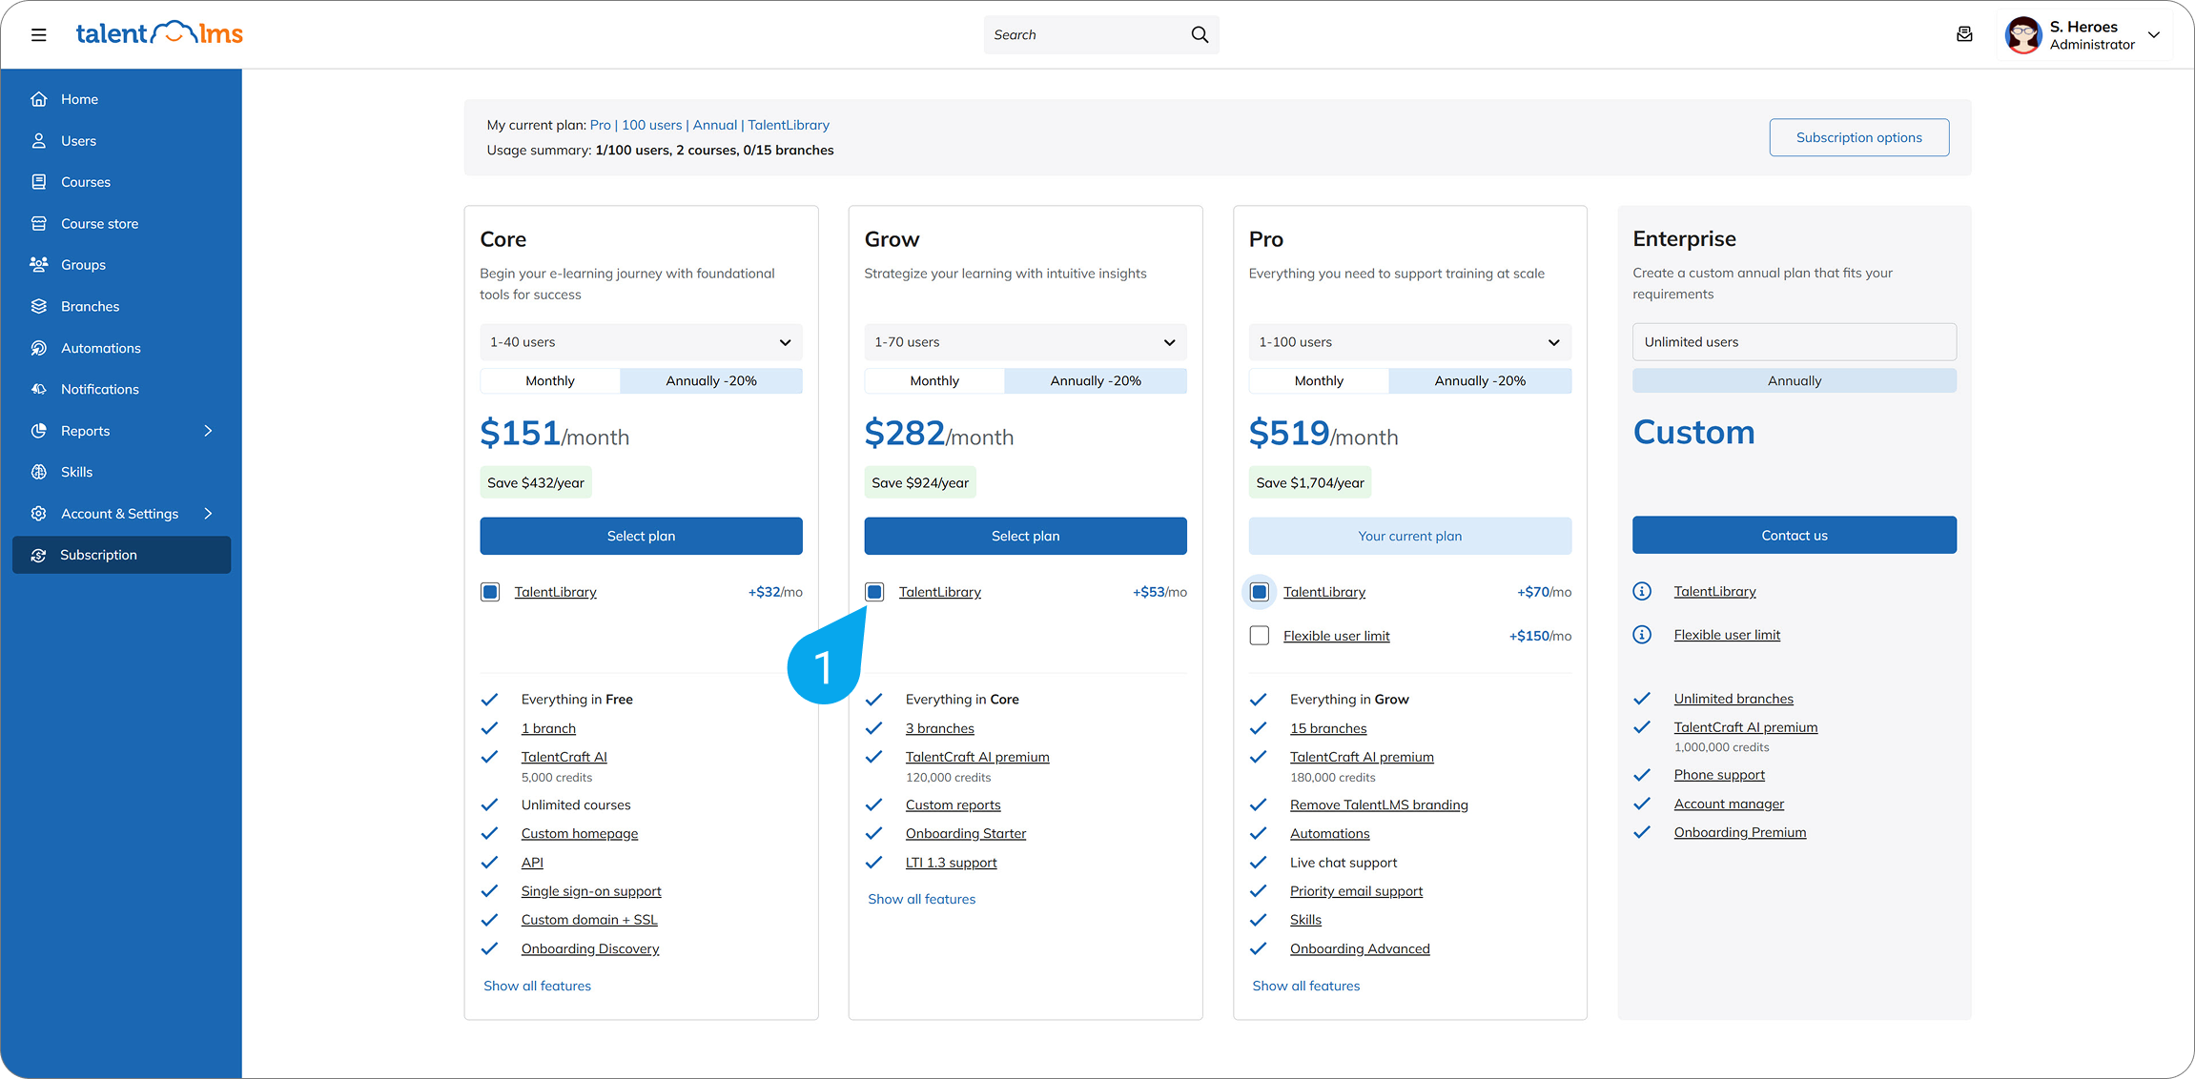Click the Courses icon in sidebar
Viewport: 2195px width, 1079px height.
point(39,182)
